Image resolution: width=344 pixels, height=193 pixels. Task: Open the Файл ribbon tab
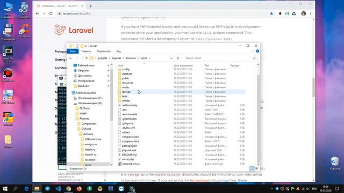73,51
